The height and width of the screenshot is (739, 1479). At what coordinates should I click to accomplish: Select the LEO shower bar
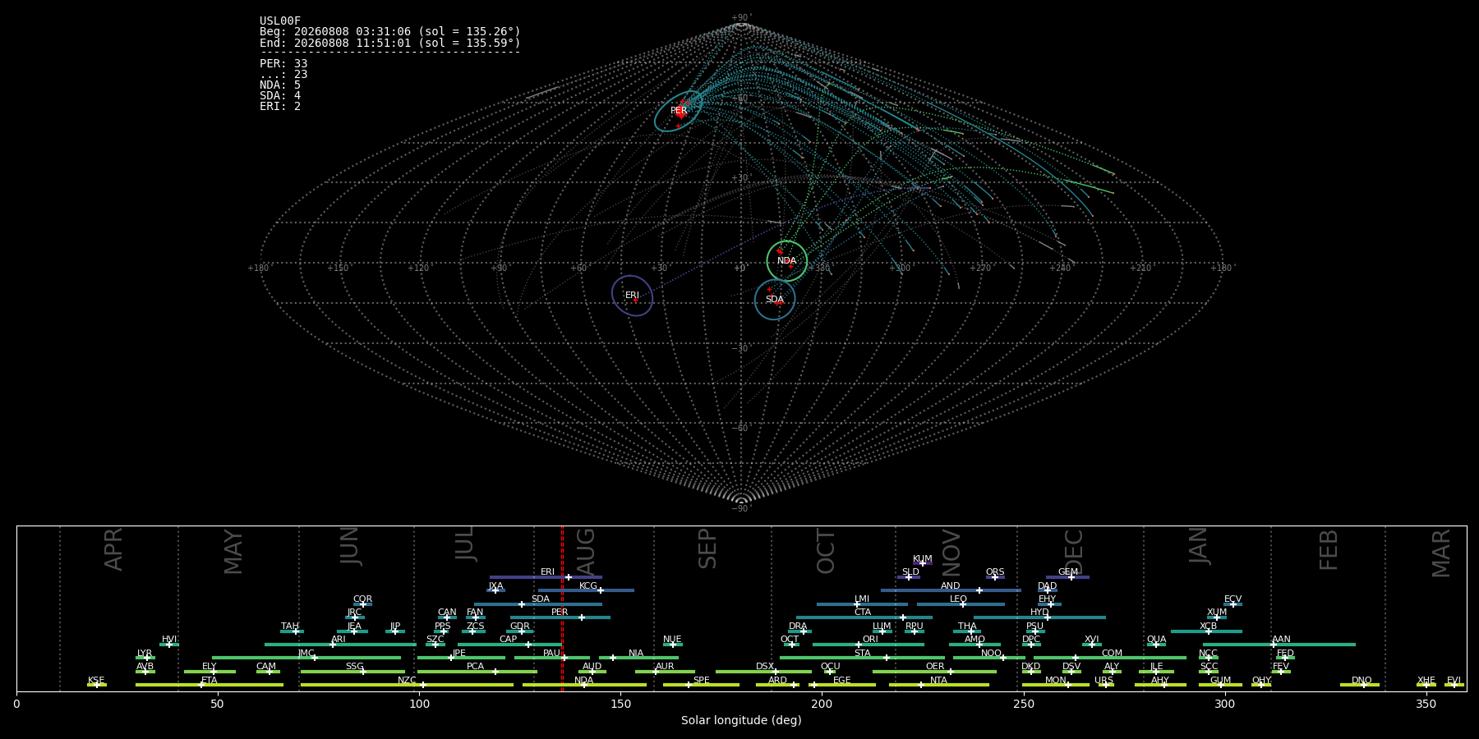(x=961, y=604)
